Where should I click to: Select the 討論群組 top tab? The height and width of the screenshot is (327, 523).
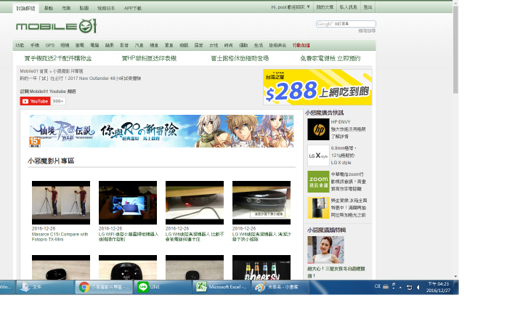pos(25,8)
